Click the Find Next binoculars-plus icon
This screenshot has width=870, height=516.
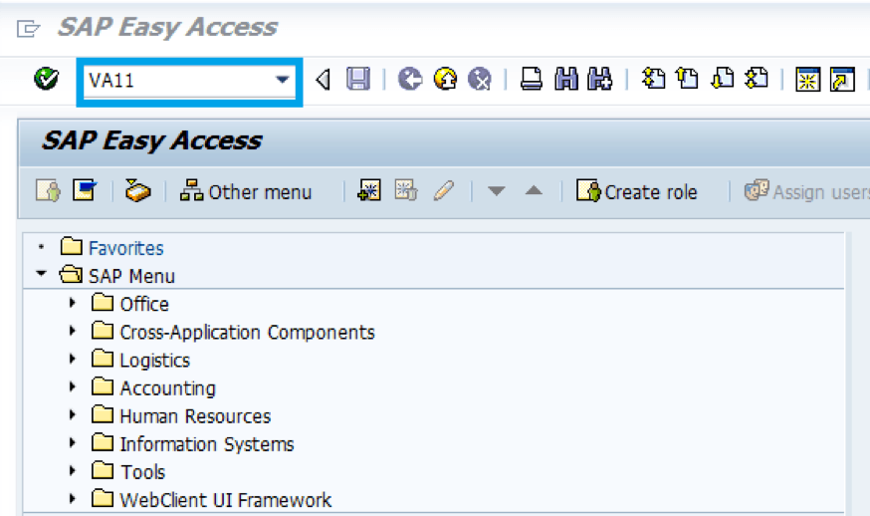(600, 80)
